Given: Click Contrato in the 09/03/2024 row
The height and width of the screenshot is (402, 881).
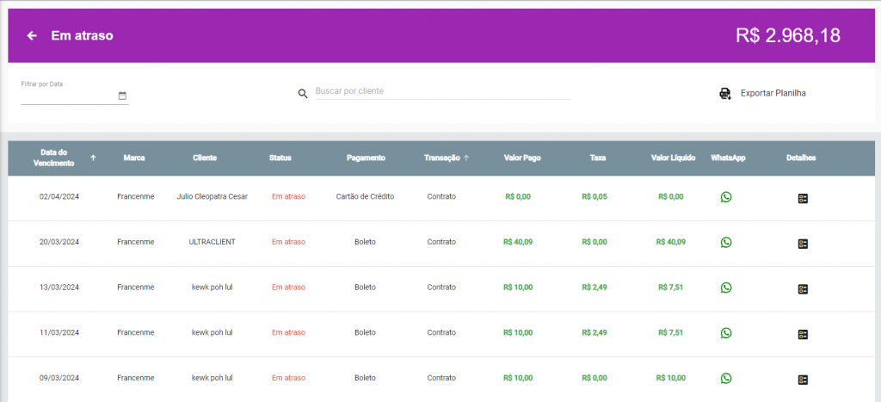Looking at the screenshot, I should pos(441,378).
